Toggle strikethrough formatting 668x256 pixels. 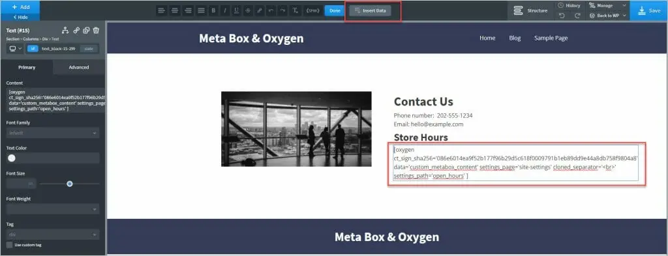pos(248,10)
